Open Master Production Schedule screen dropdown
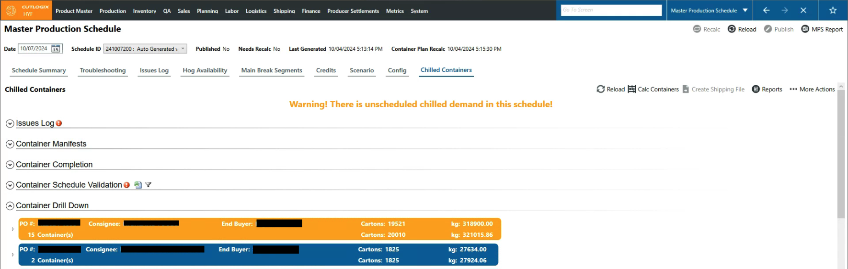This screenshot has width=848, height=269. tap(745, 11)
